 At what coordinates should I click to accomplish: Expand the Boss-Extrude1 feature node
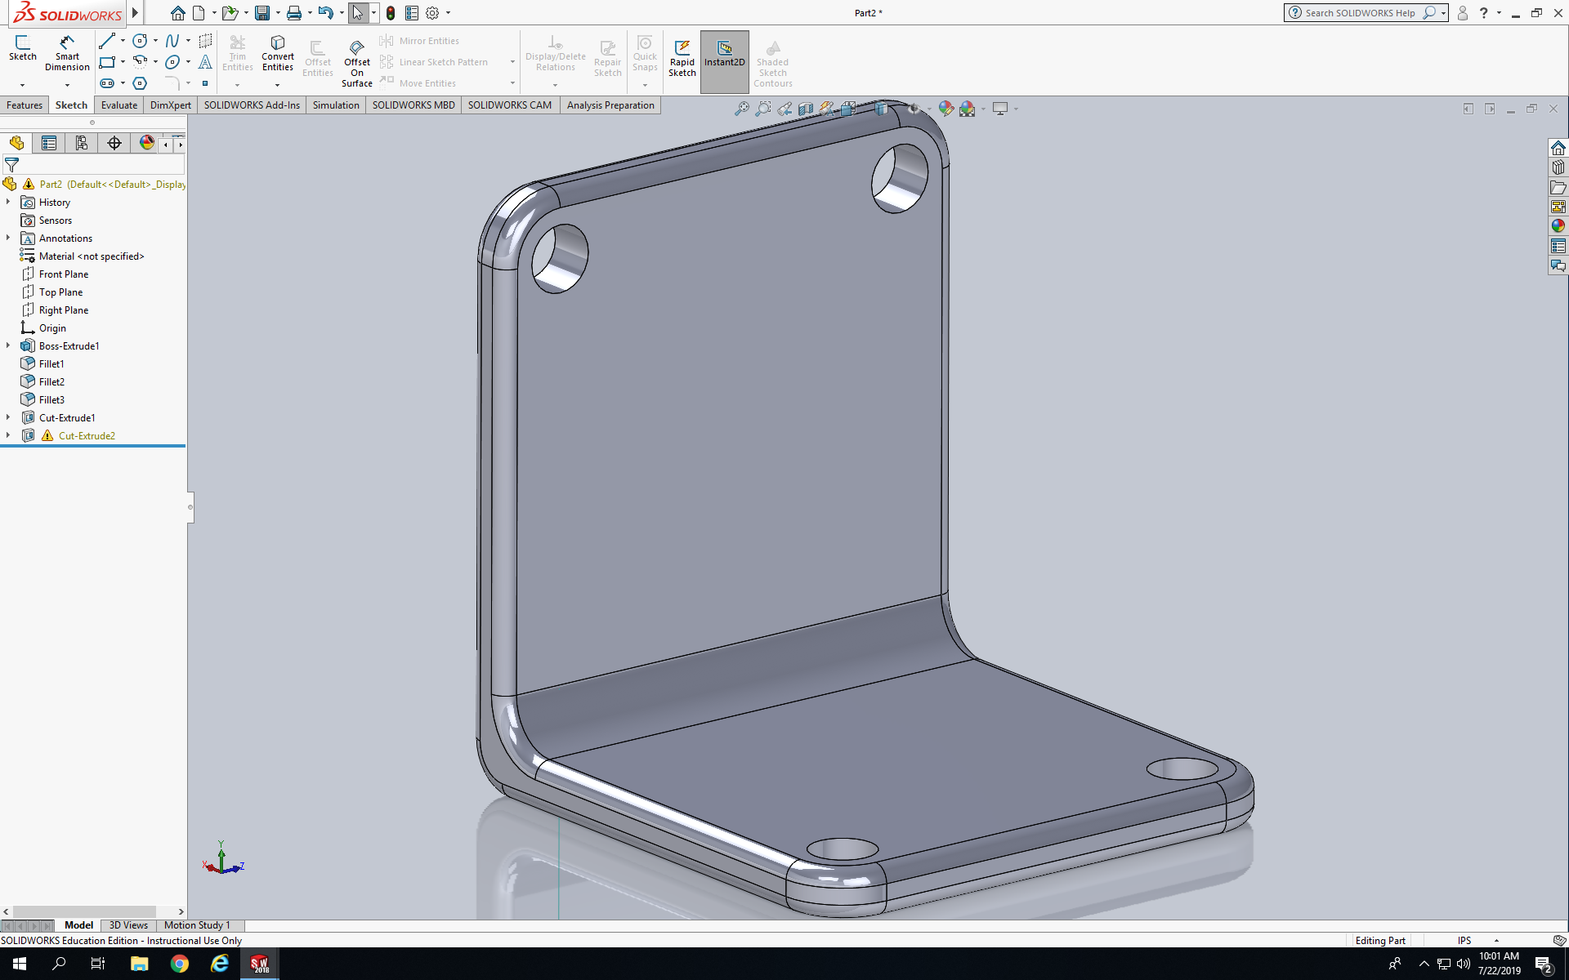click(x=8, y=346)
